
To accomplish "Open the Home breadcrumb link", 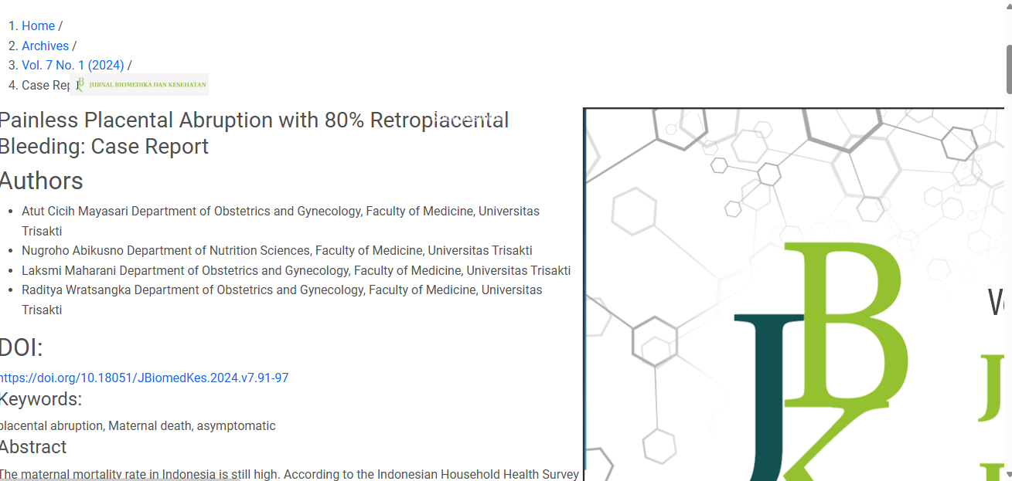I will coord(38,26).
